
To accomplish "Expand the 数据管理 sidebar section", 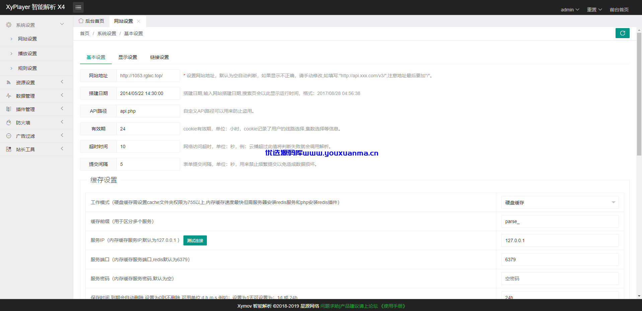I will coord(62,95).
